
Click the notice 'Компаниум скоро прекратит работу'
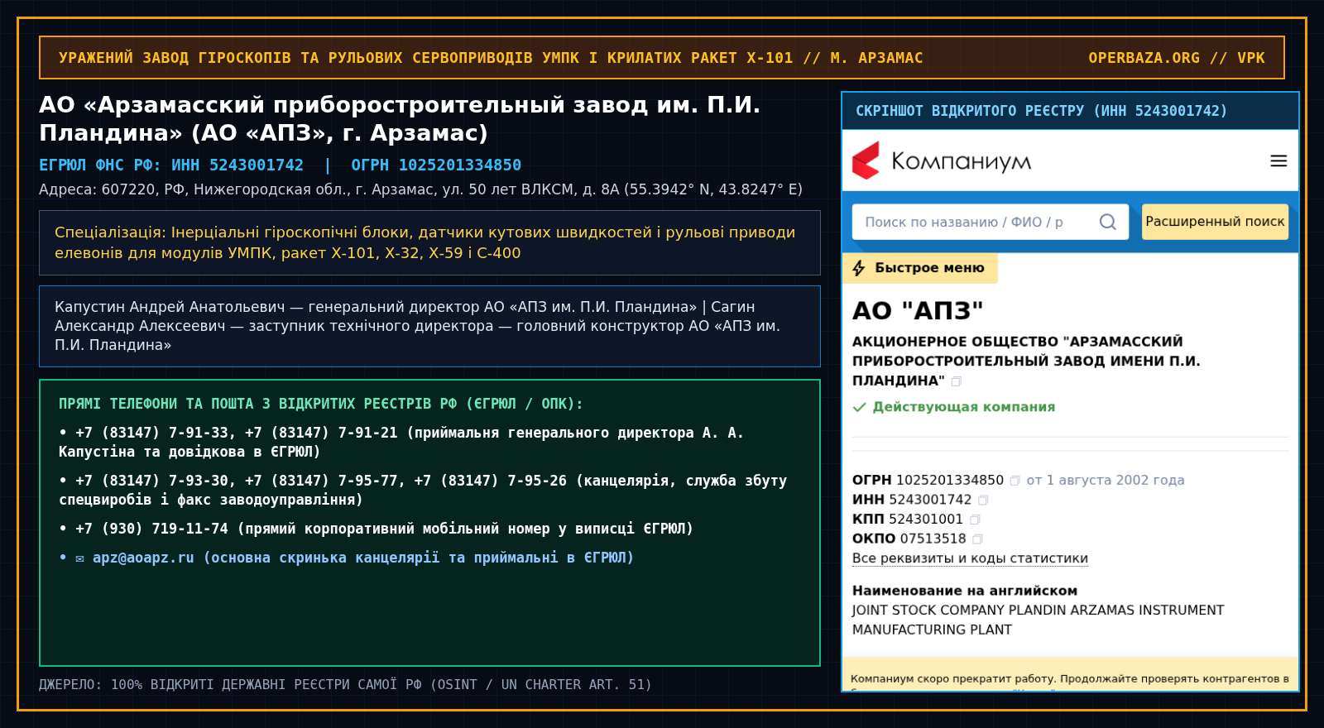pos(1070,678)
